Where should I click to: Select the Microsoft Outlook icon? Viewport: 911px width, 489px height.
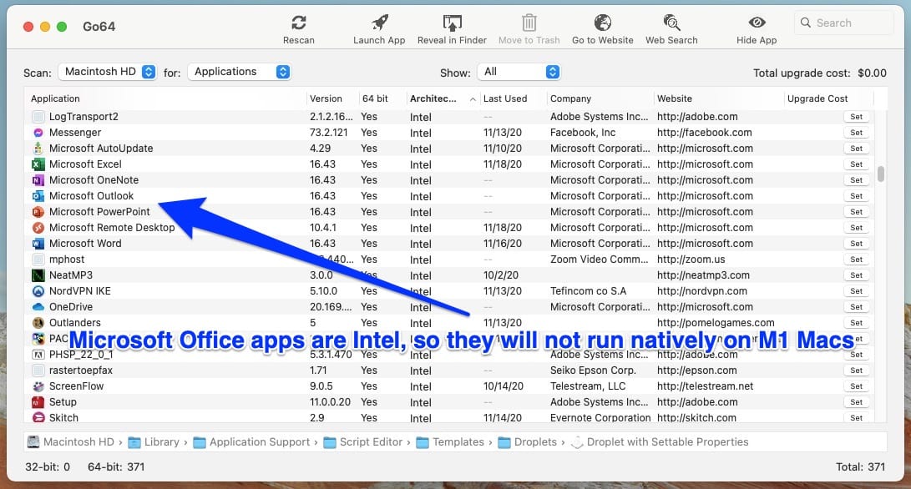38,196
